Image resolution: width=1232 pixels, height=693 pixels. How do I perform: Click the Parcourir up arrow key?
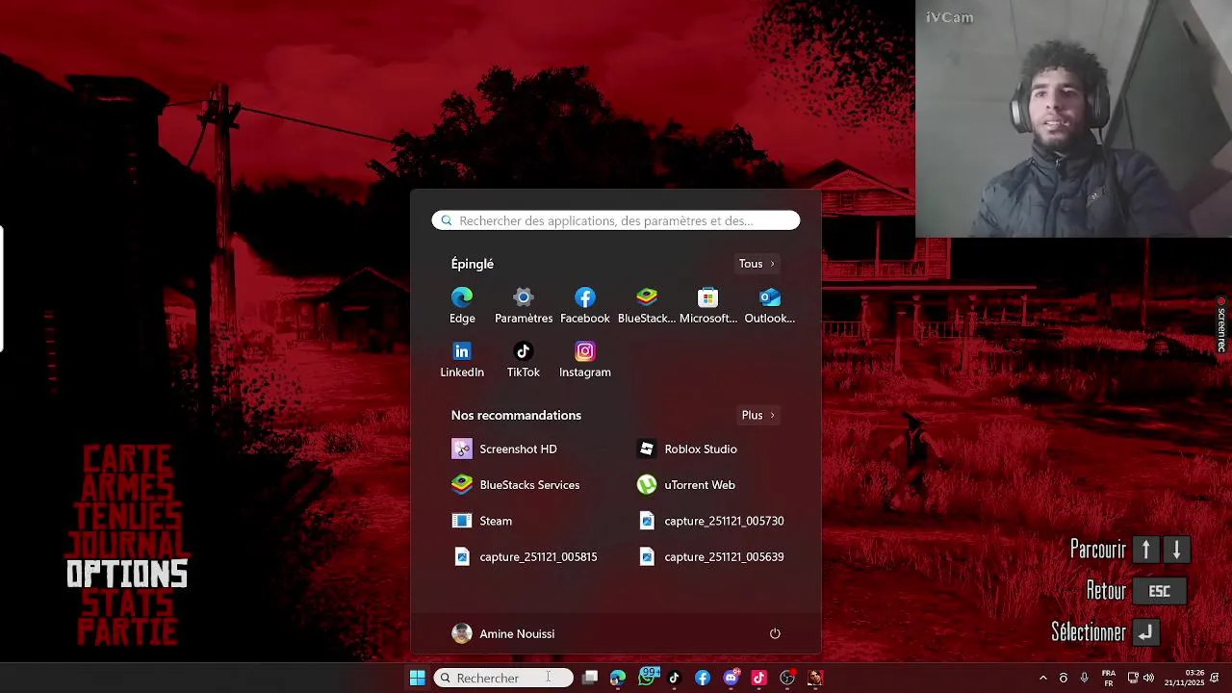(x=1145, y=550)
